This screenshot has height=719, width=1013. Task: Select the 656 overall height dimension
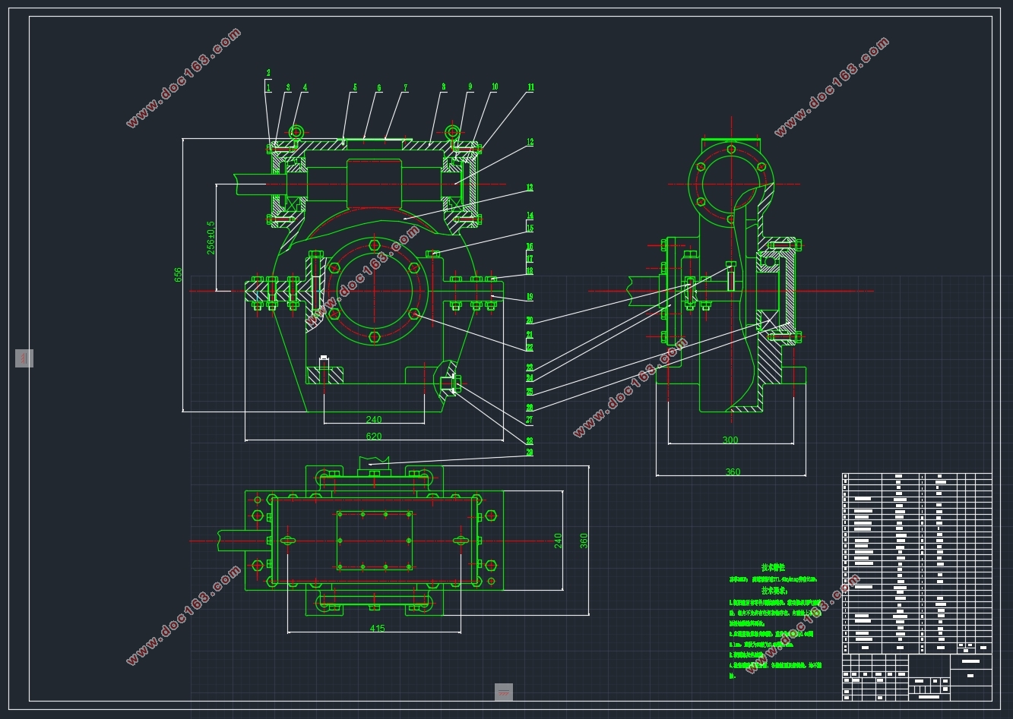pos(179,275)
